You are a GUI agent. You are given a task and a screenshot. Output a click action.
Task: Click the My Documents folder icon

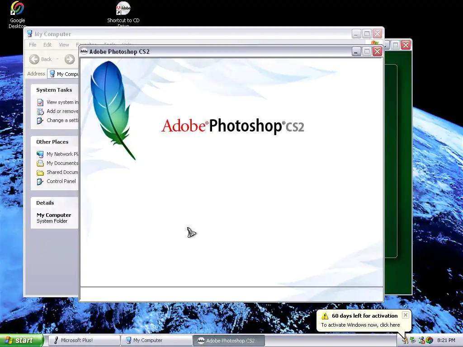[x=40, y=163]
